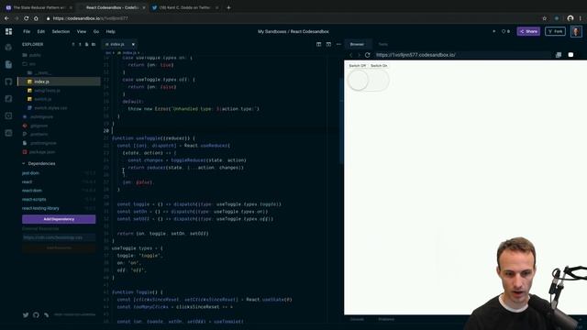587x330 pixels.
Task: Click the feedback icon in sidebar footer
Action: (x=46, y=315)
